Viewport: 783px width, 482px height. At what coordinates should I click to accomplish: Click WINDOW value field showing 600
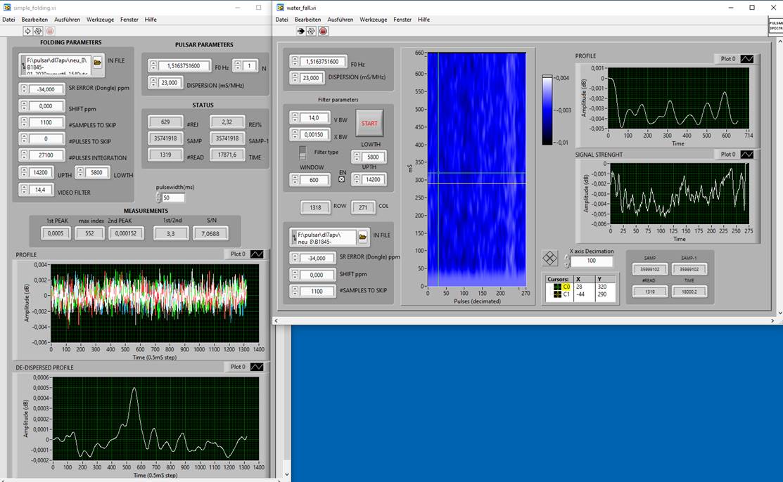(314, 180)
